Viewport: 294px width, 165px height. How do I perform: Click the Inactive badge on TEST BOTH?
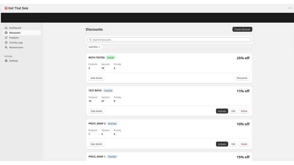pyautogui.click(x=108, y=91)
